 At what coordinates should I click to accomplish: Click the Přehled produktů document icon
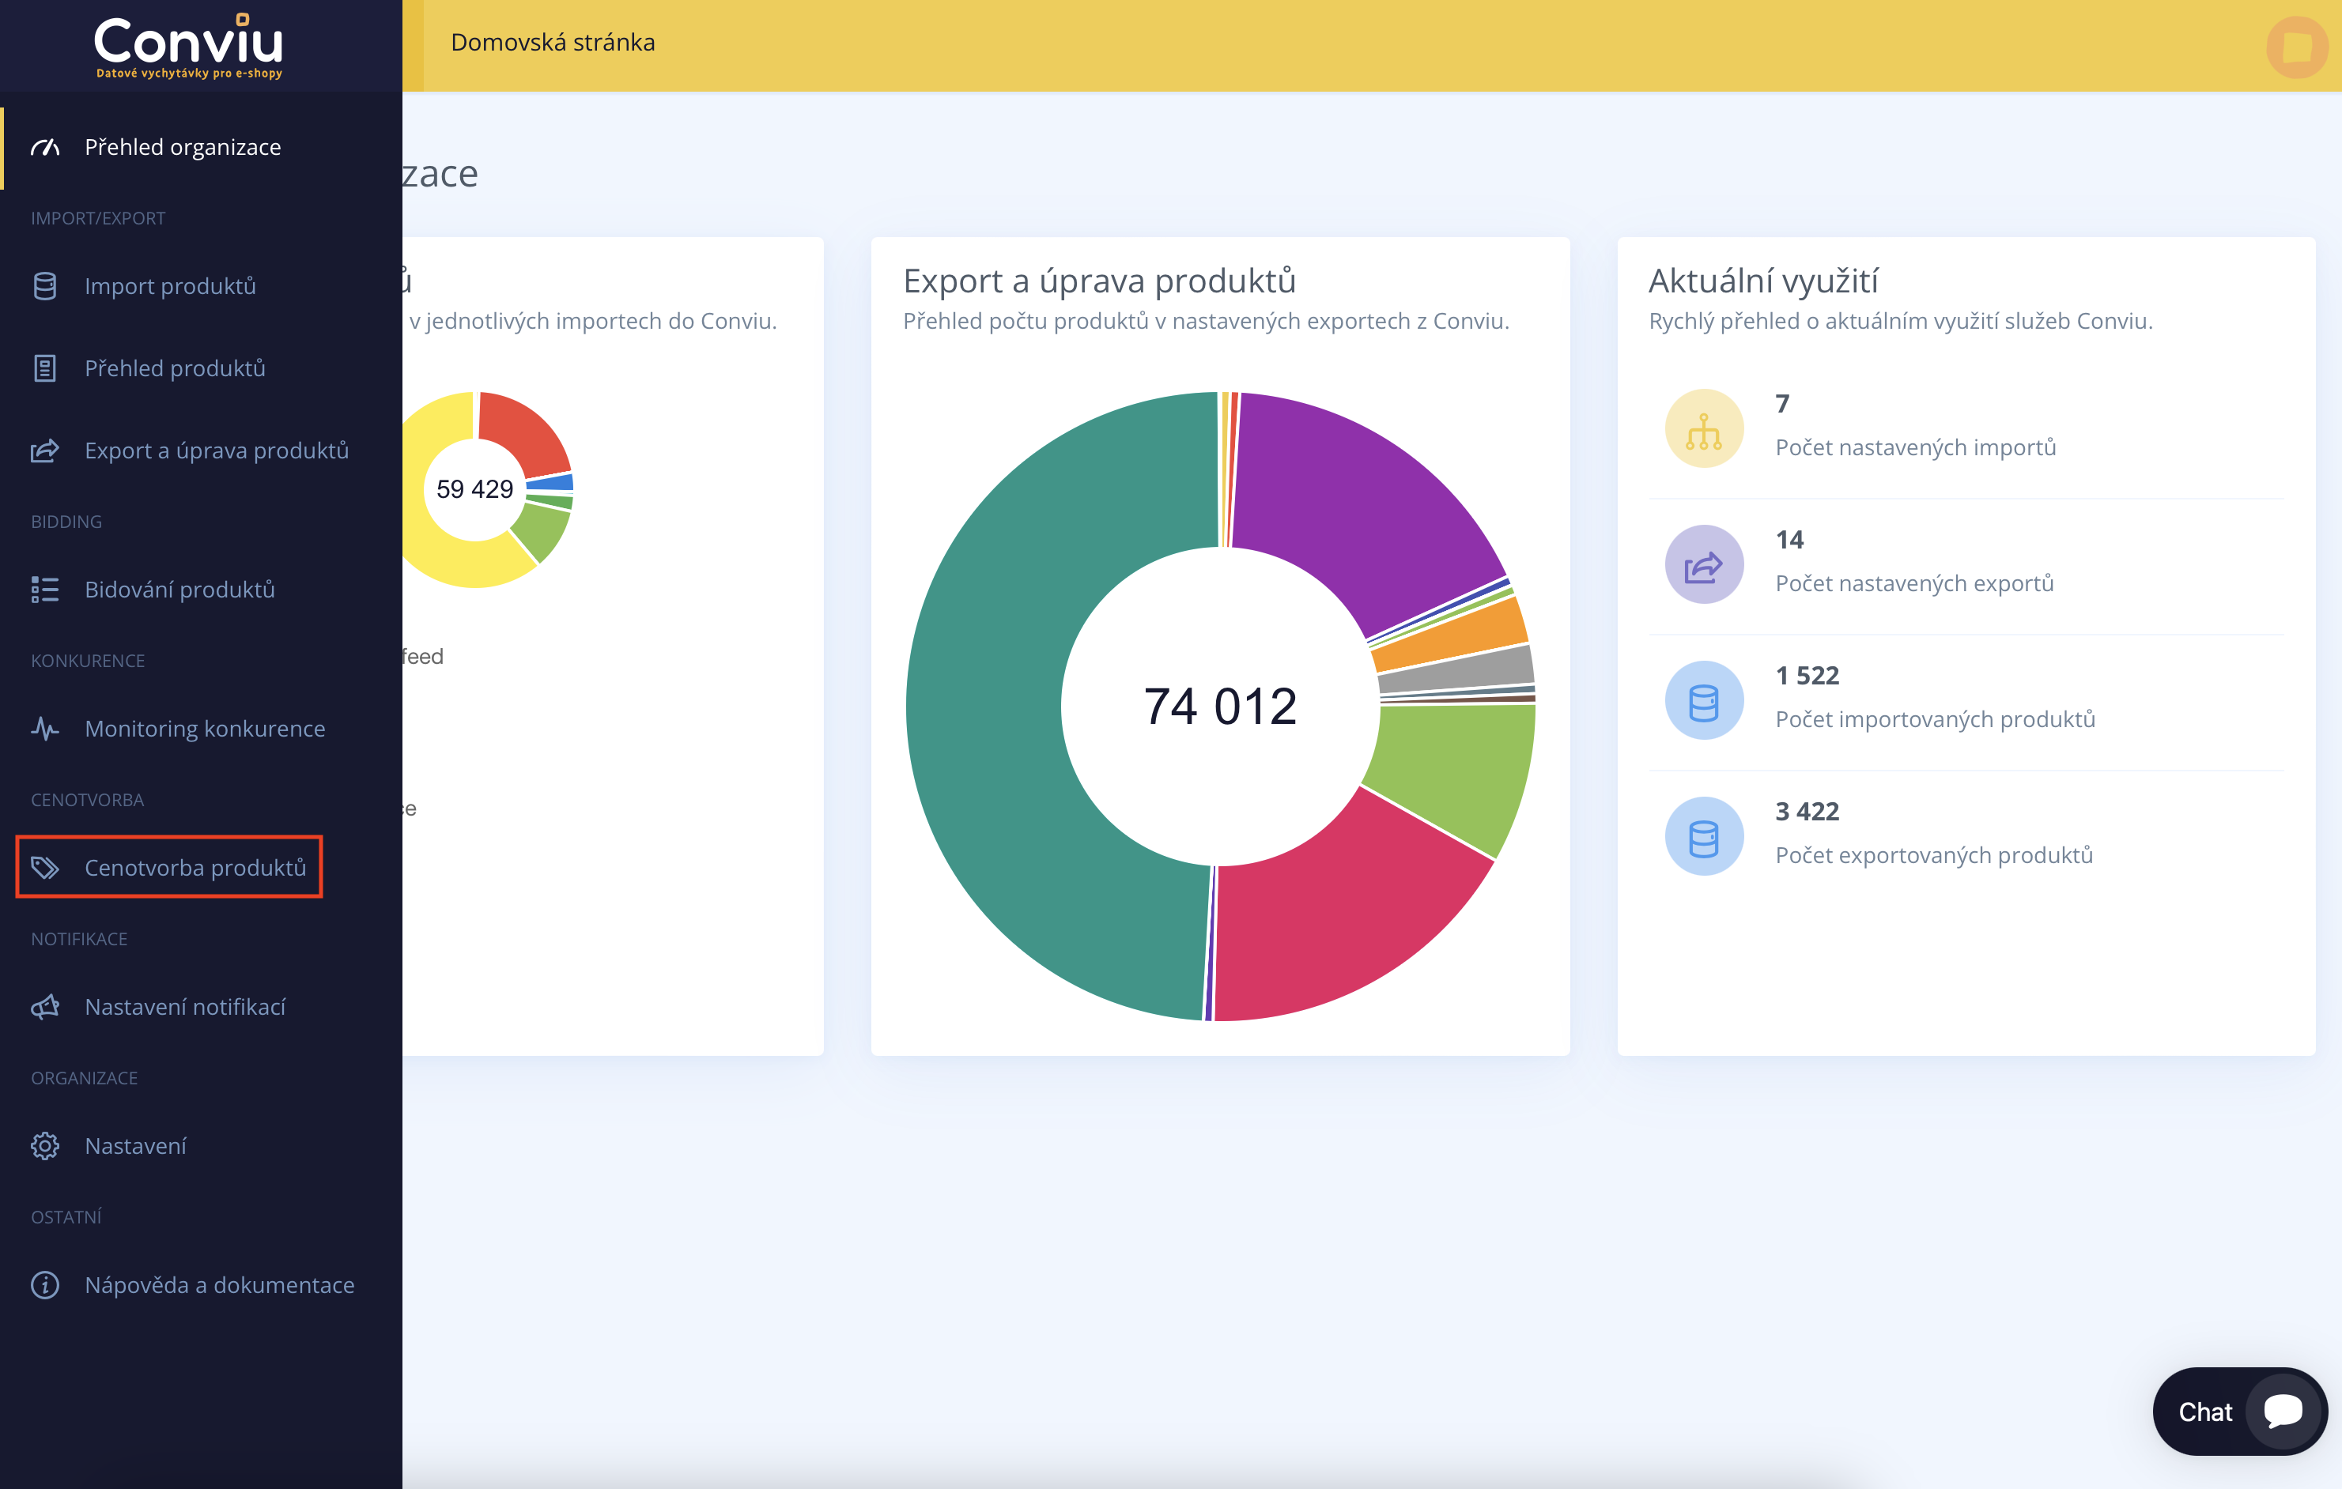[x=45, y=368]
